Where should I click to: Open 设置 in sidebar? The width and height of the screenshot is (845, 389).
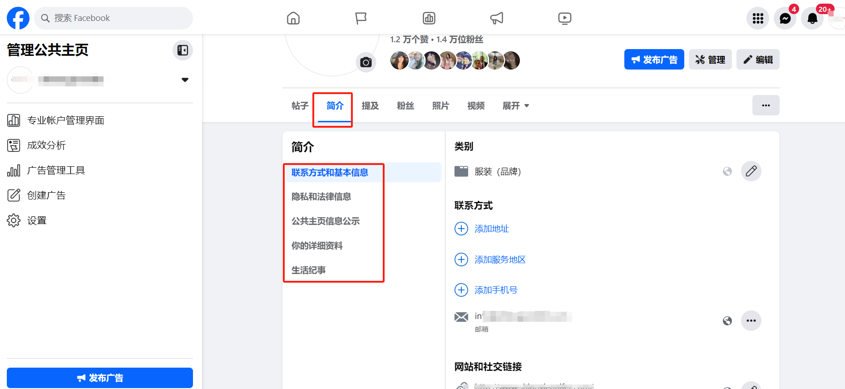[100, 220]
